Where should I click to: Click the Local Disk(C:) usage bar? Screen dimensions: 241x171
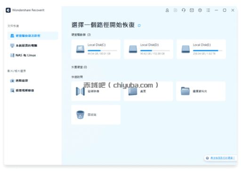pos(102,51)
